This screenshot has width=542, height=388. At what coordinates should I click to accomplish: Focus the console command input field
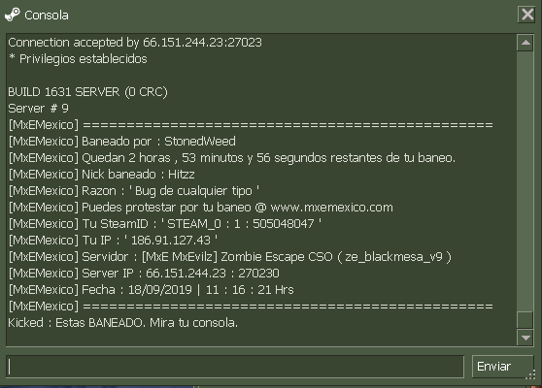(235, 367)
